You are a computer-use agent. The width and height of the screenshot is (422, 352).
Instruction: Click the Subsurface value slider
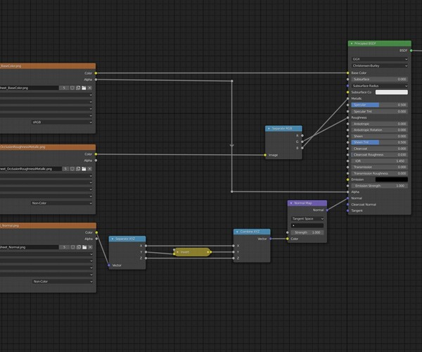point(380,79)
